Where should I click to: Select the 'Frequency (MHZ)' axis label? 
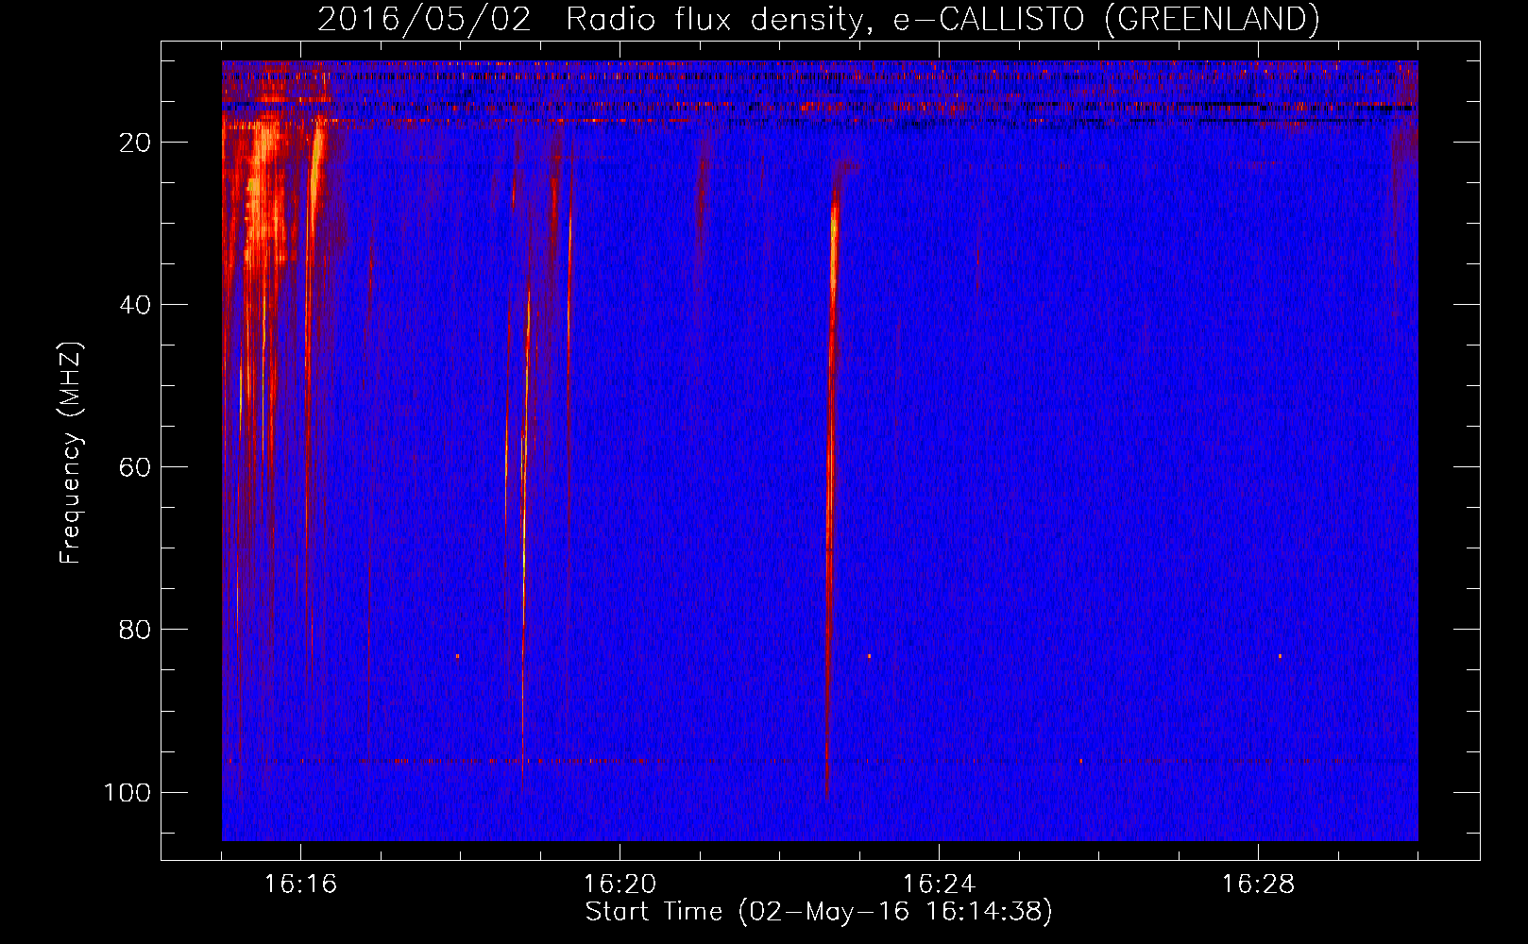(x=71, y=452)
